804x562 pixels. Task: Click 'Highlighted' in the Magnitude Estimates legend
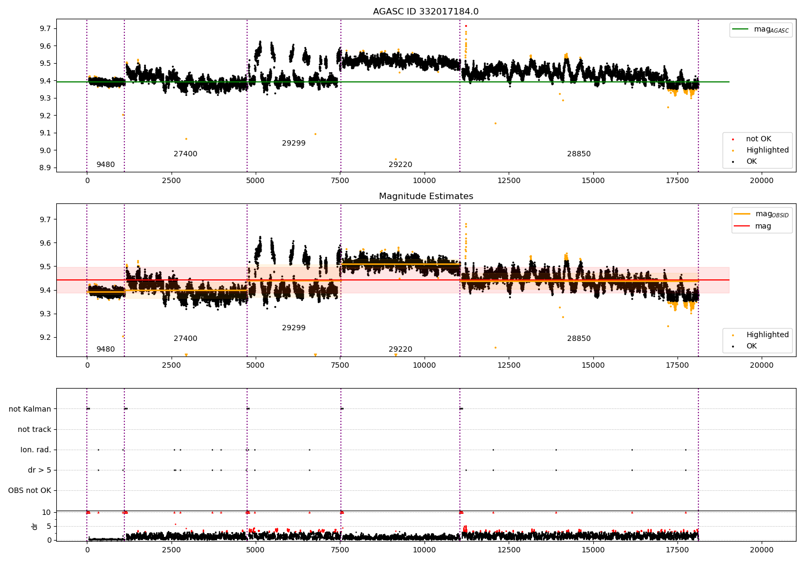(x=761, y=335)
